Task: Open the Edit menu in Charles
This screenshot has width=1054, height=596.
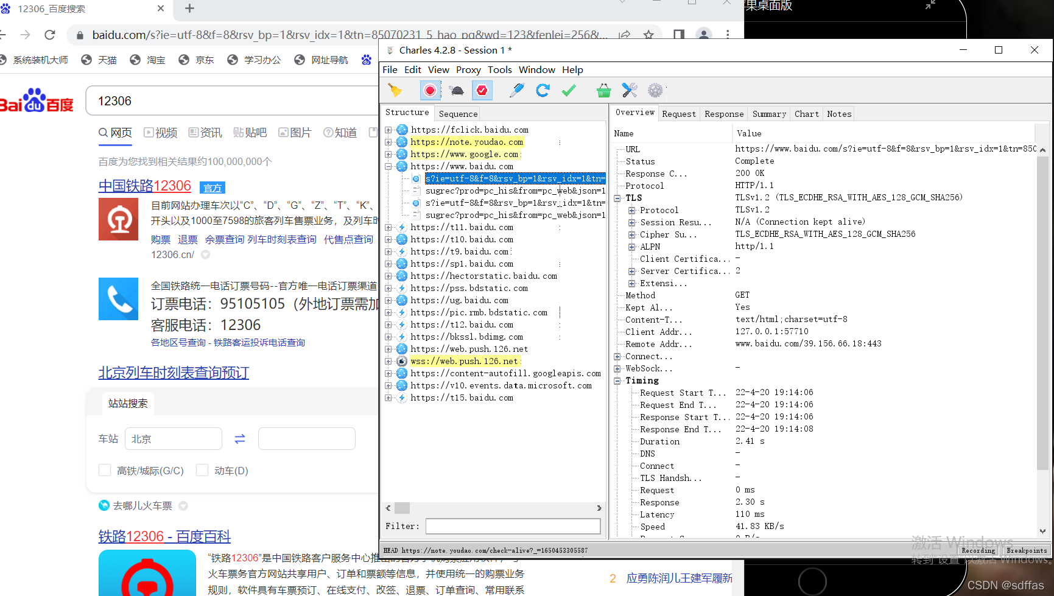Action: pyautogui.click(x=413, y=69)
